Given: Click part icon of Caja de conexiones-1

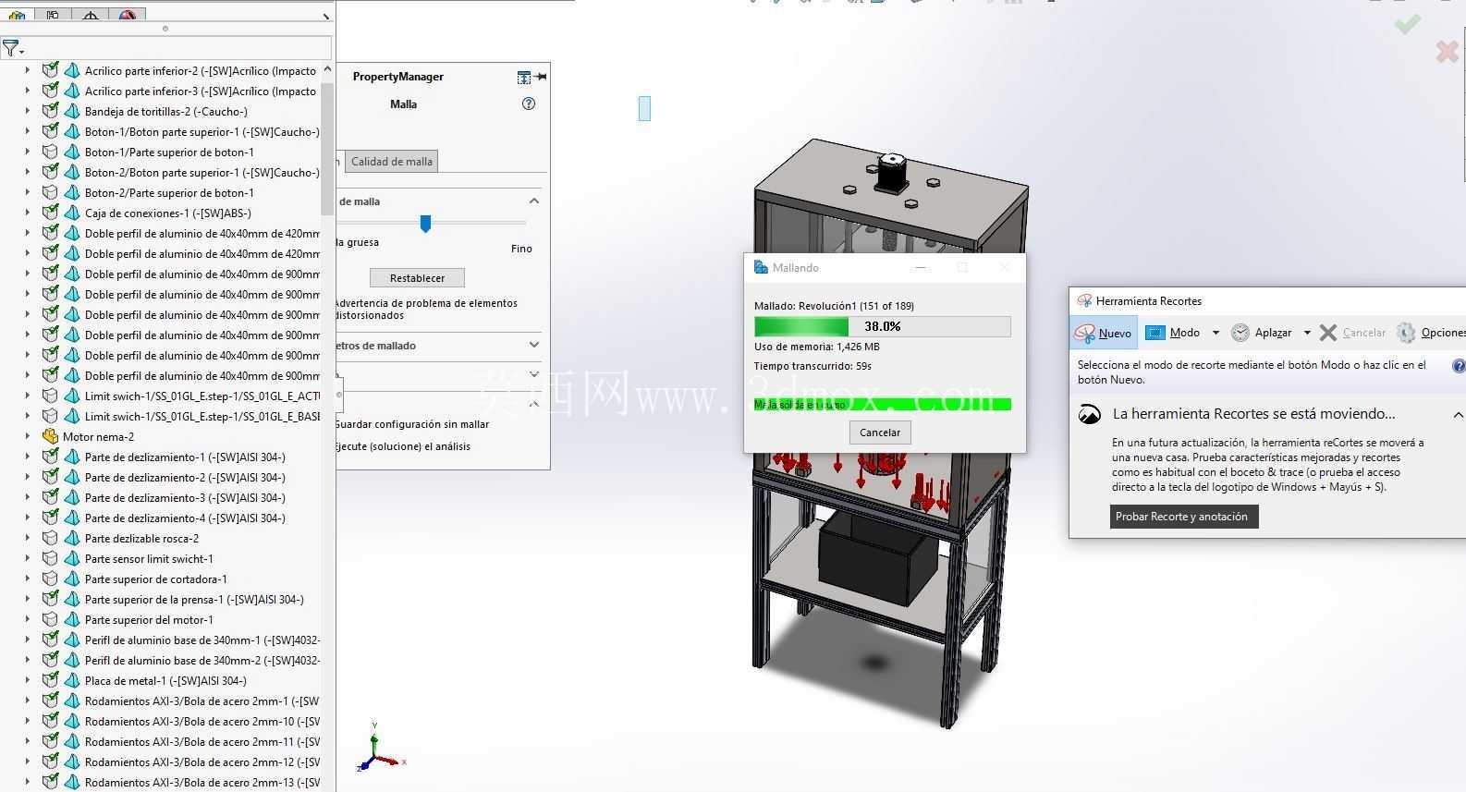Looking at the screenshot, I should pyautogui.click(x=50, y=213).
